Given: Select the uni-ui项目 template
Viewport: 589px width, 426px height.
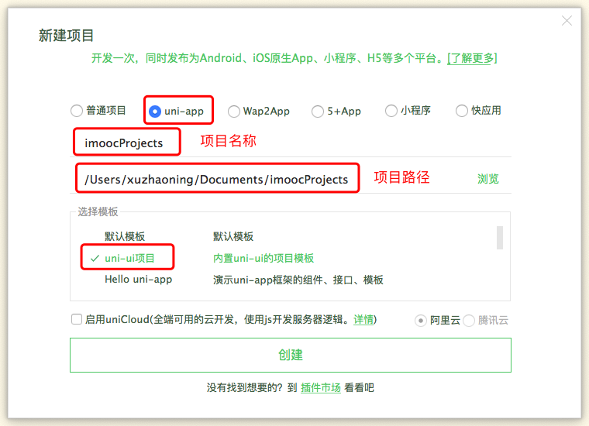Looking at the screenshot, I should pos(129,258).
